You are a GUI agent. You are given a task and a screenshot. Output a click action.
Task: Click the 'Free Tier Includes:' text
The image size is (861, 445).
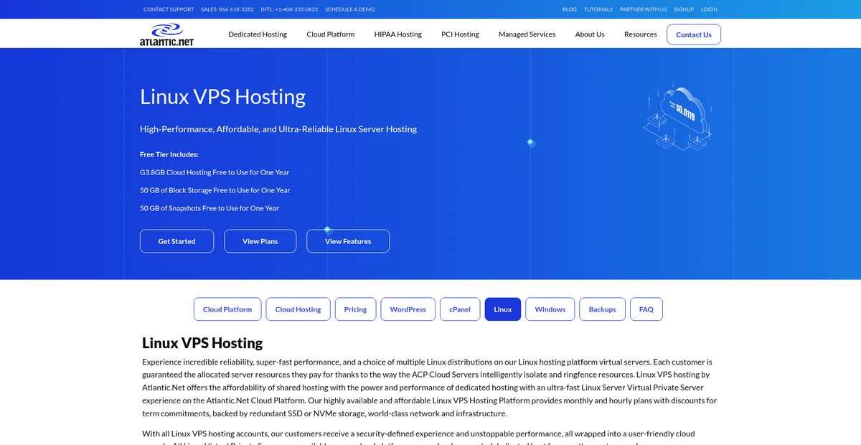click(x=169, y=154)
